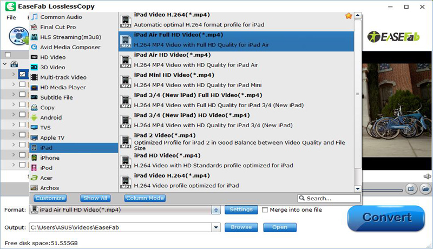Toggle the select-all checkbox above title list
This screenshot has width=433, height=249.
tap(8, 55)
